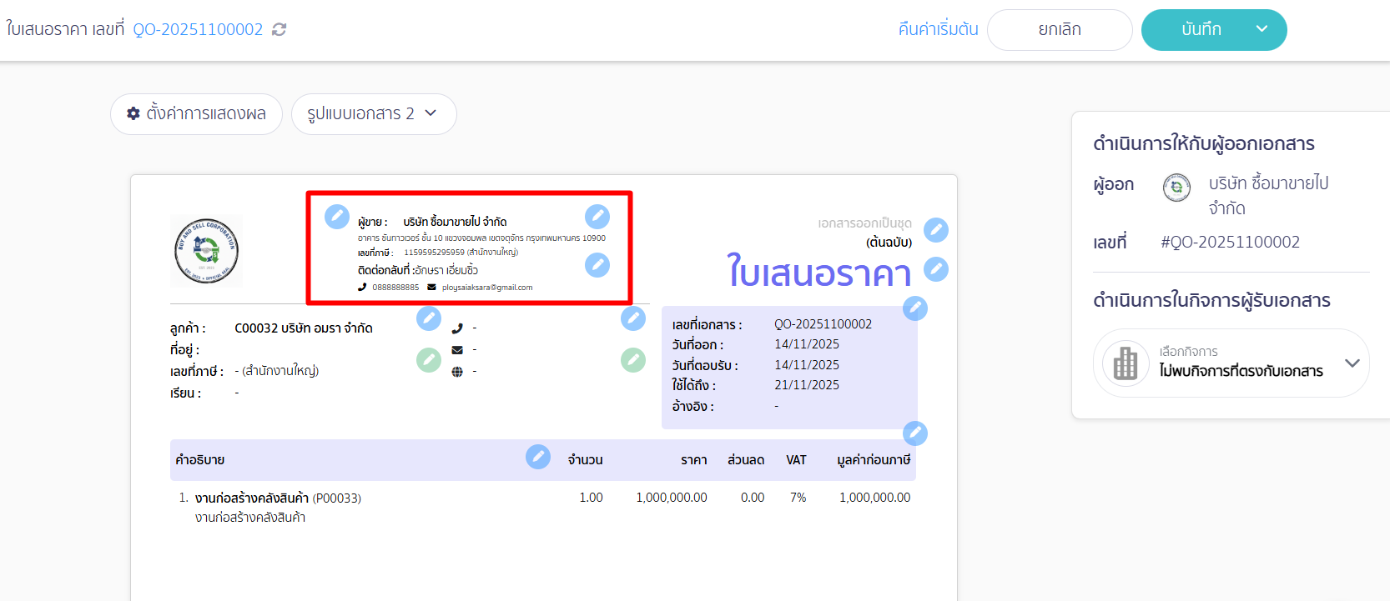The image size is (1390, 601).
Task: Click the edit pencil next to เอกสารออกเป็นชุด
Action: 936,230
